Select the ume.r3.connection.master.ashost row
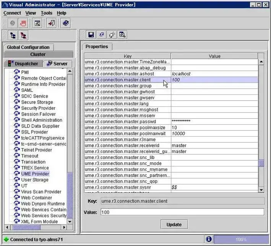271x246 pixels. point(171,74)
